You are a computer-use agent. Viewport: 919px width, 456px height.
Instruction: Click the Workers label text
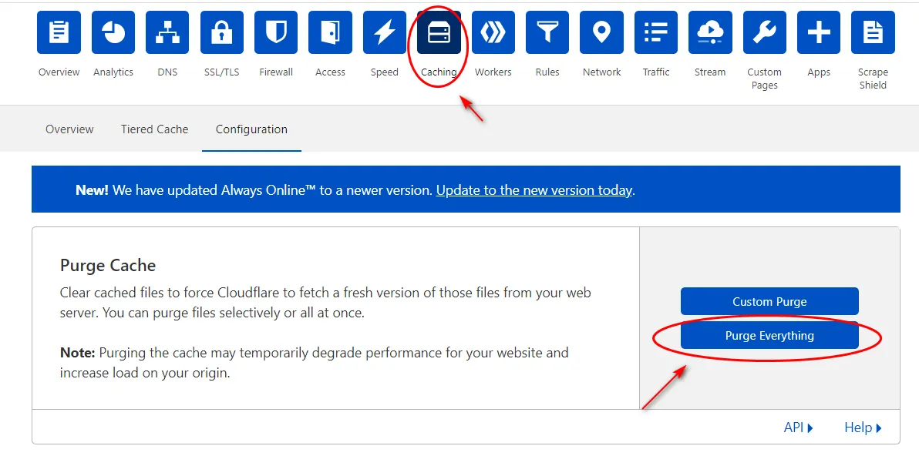pyautogui.click(x=493, y=72)
